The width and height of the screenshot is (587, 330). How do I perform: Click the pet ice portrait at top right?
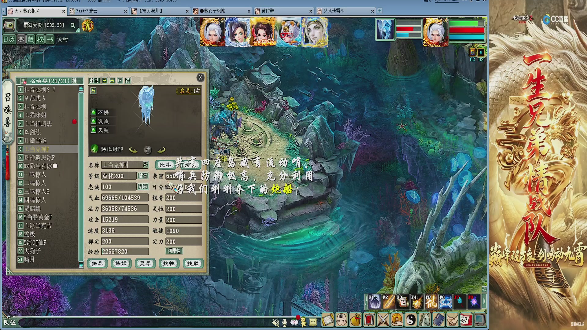[385, 29]
